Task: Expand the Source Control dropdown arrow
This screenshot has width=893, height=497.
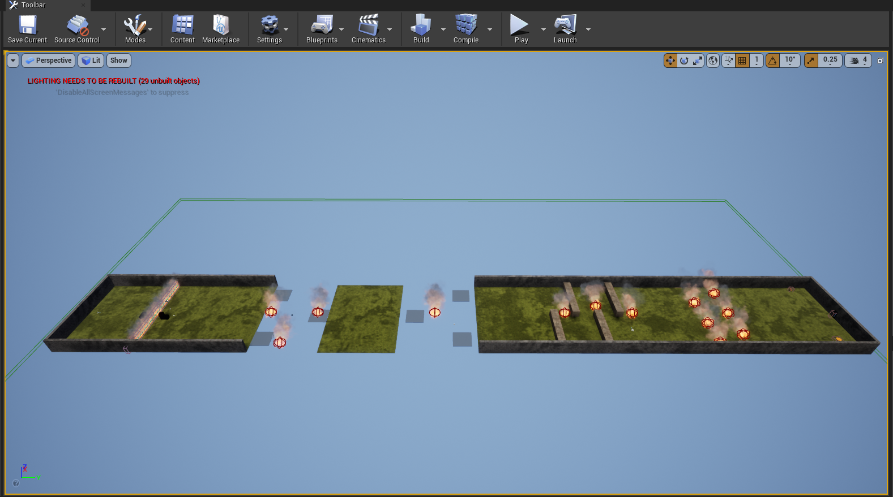Action: coord(104,29)
